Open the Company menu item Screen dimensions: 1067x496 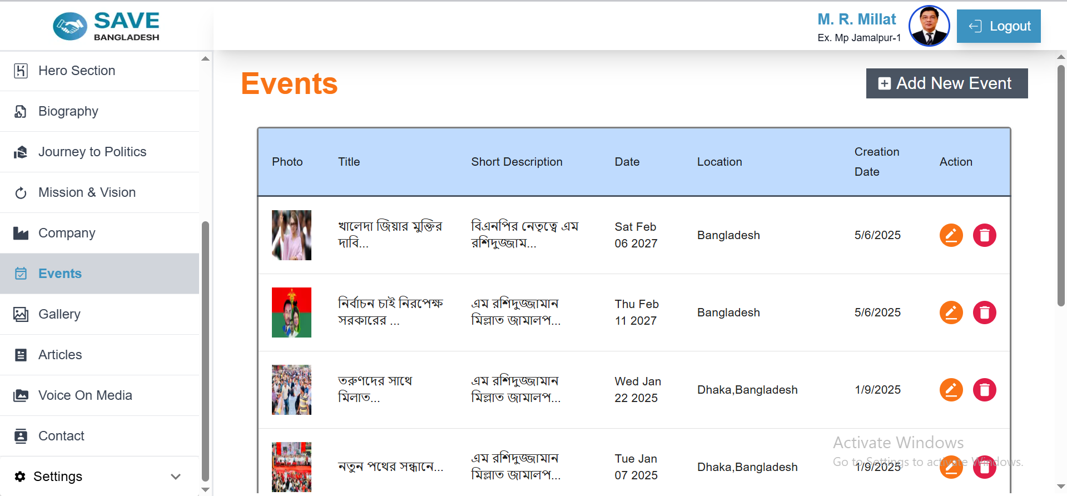tap(100, 233)
